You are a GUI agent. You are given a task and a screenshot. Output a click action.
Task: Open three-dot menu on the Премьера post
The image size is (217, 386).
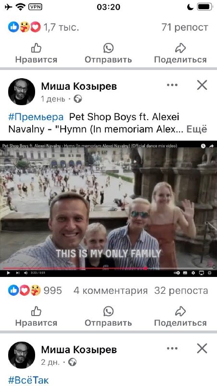pos(172,85)
